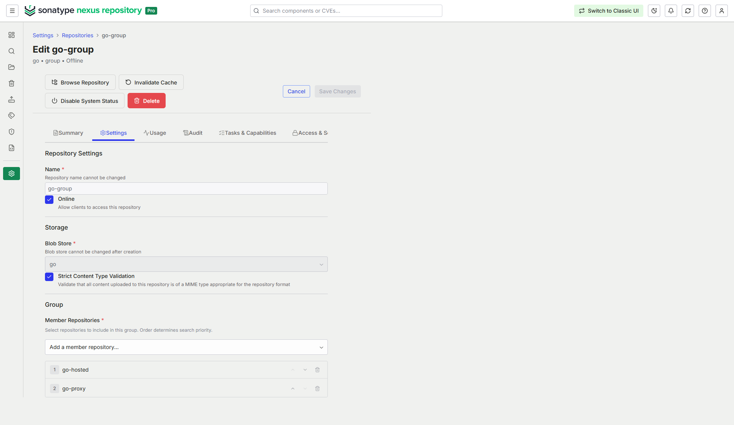Viewport: 734px width, 425px height.
Task: Click Invalidate Cache button
Action: tap(151, 82)
